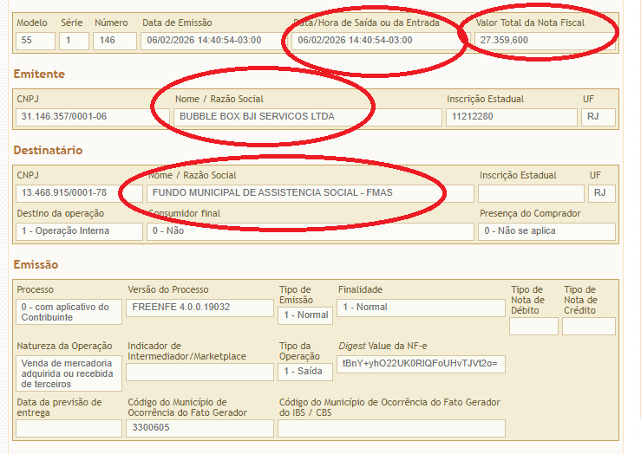Image resolution: width=641 pixels, height=454 pixels.
Task: Click the Modelo field showing 55
Action: 36,41
